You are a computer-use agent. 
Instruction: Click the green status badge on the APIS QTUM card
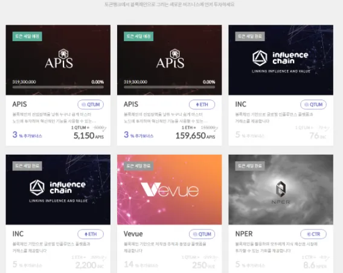27,36
